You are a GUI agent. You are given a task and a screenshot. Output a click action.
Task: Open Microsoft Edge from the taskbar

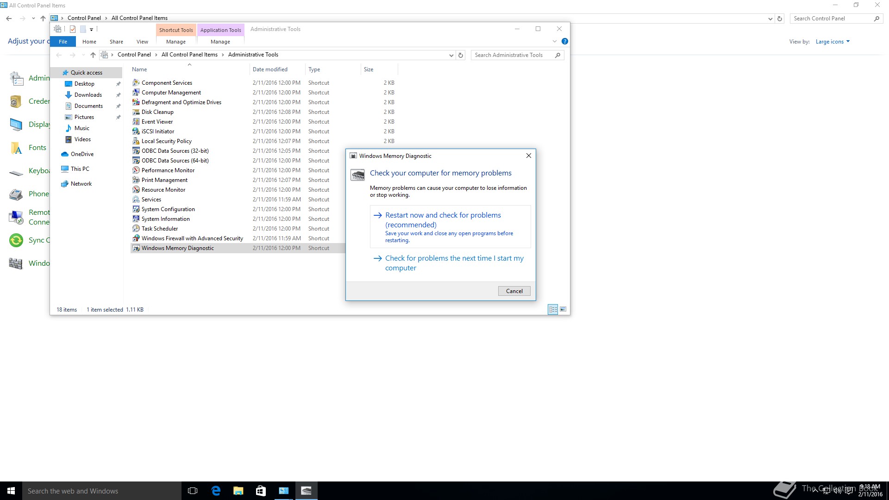click(216, 491)
